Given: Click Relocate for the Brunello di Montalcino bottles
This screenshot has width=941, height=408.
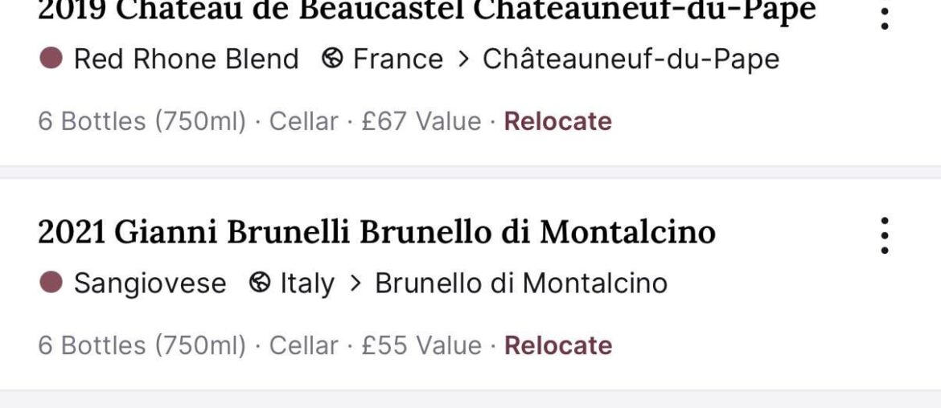Looking at the screenshot, I should click(x=557, y=346).
